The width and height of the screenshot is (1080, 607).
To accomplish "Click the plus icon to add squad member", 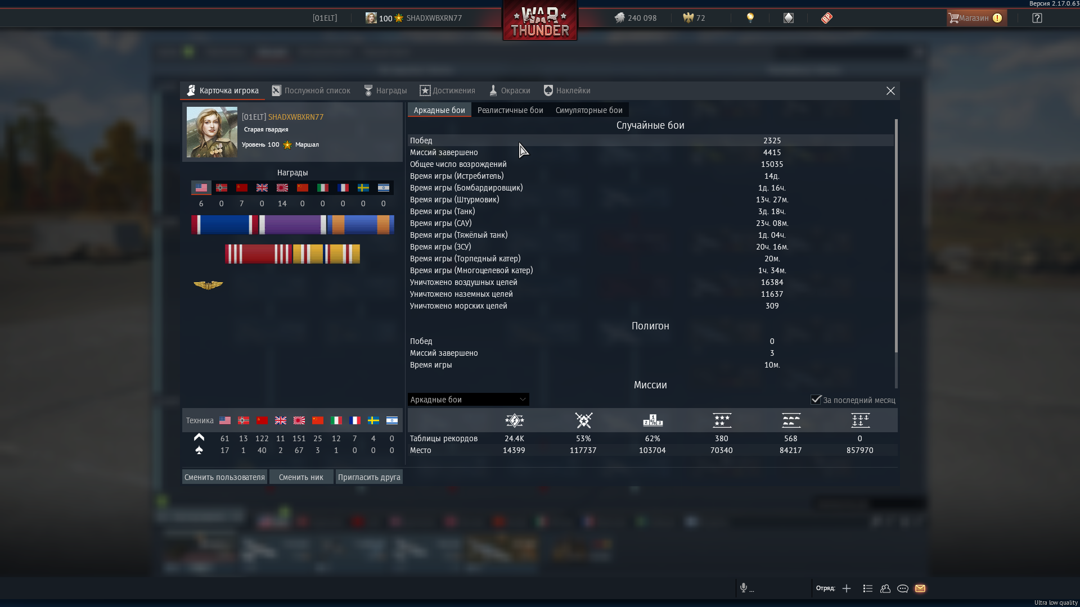I will pyautogui.click(x=847, y=588).
